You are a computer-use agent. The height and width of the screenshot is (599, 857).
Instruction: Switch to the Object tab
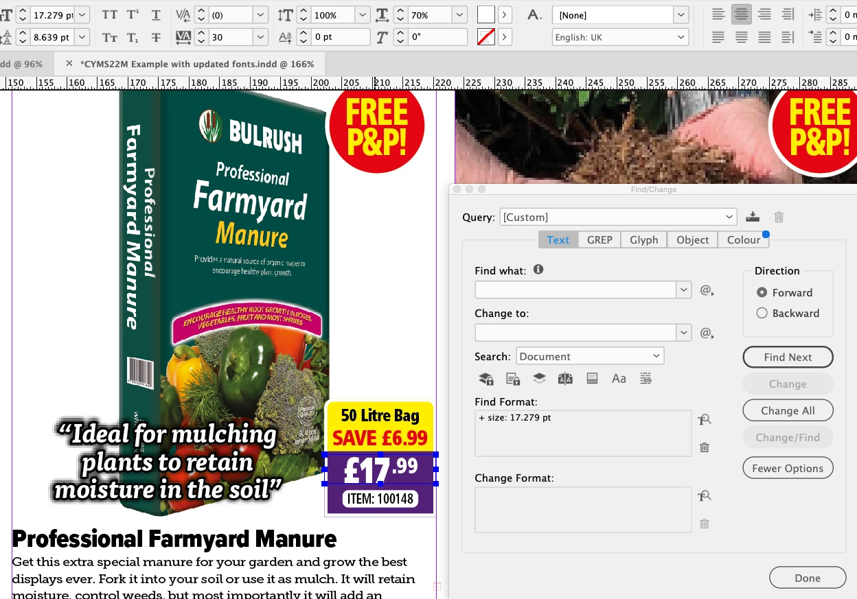(692, 239)
